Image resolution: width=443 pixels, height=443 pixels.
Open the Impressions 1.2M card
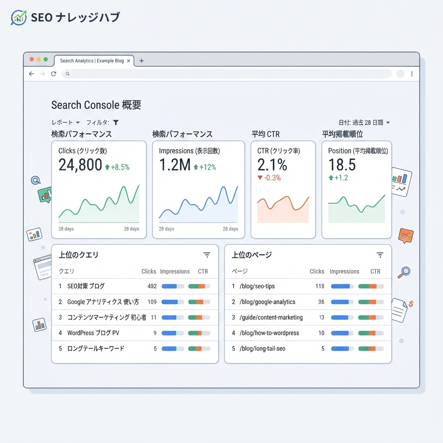tap(198, 189)
